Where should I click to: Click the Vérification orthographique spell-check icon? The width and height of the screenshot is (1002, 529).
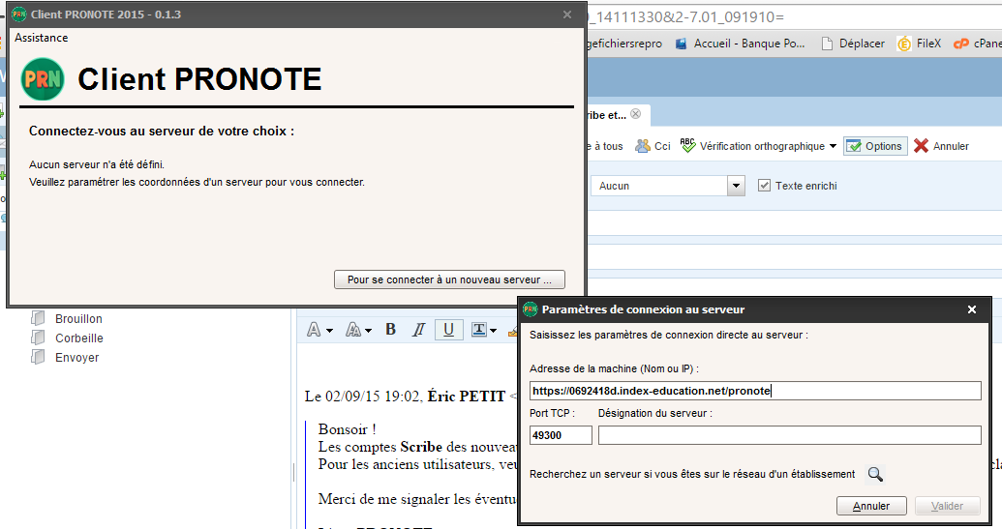tap(687, 145)
